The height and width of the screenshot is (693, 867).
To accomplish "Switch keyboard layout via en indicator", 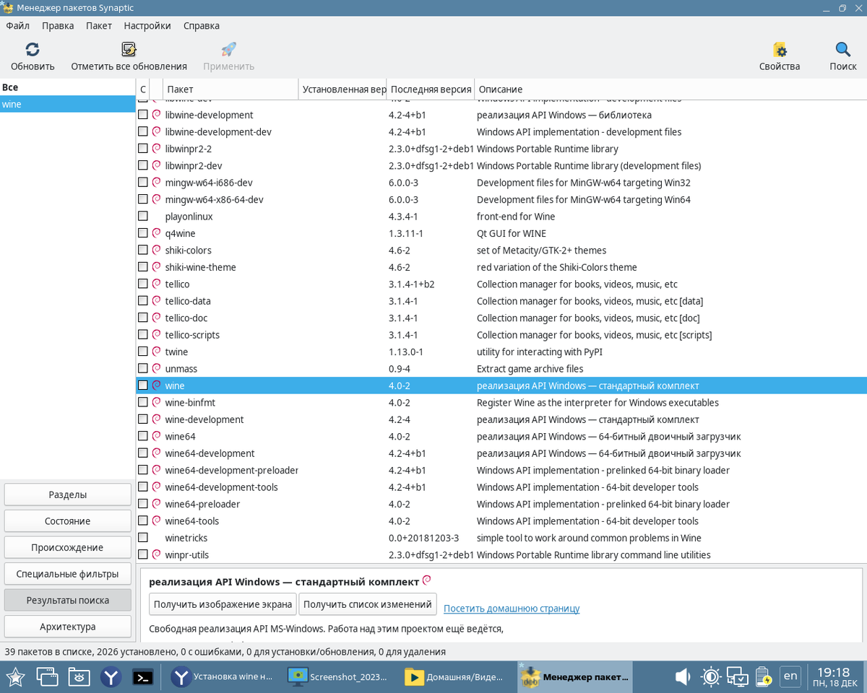I will pos(790,676).
